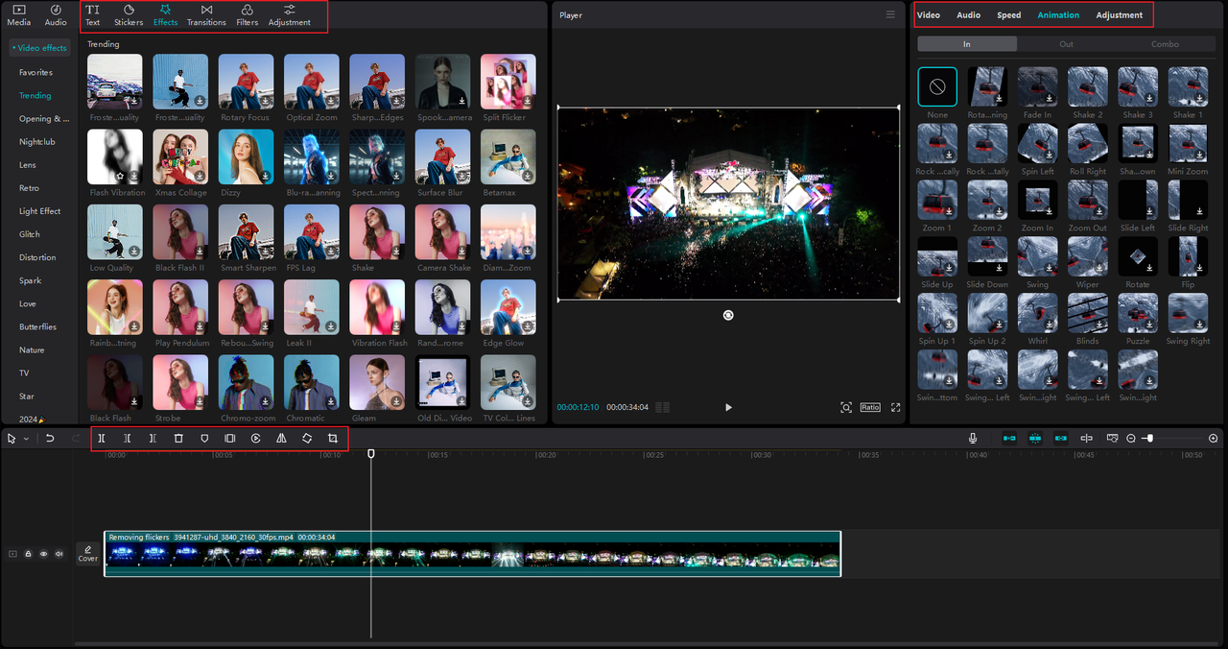Open the Effects tab in top toolbar
This screenshot has width=1228, height=649.
pos(165,14)
